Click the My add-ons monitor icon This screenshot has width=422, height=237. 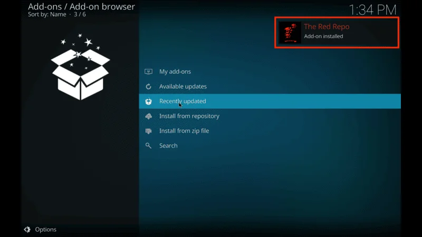pyautogui.click(x=148, y=72)
